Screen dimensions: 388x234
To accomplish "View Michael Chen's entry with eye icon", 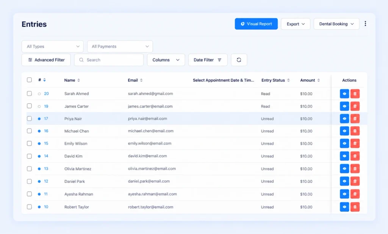I will coord(344,131).
